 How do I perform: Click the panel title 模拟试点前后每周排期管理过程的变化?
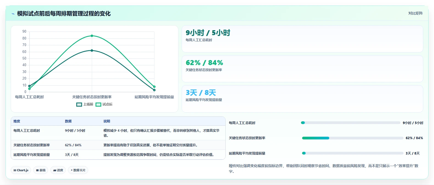tap(64, 13)
